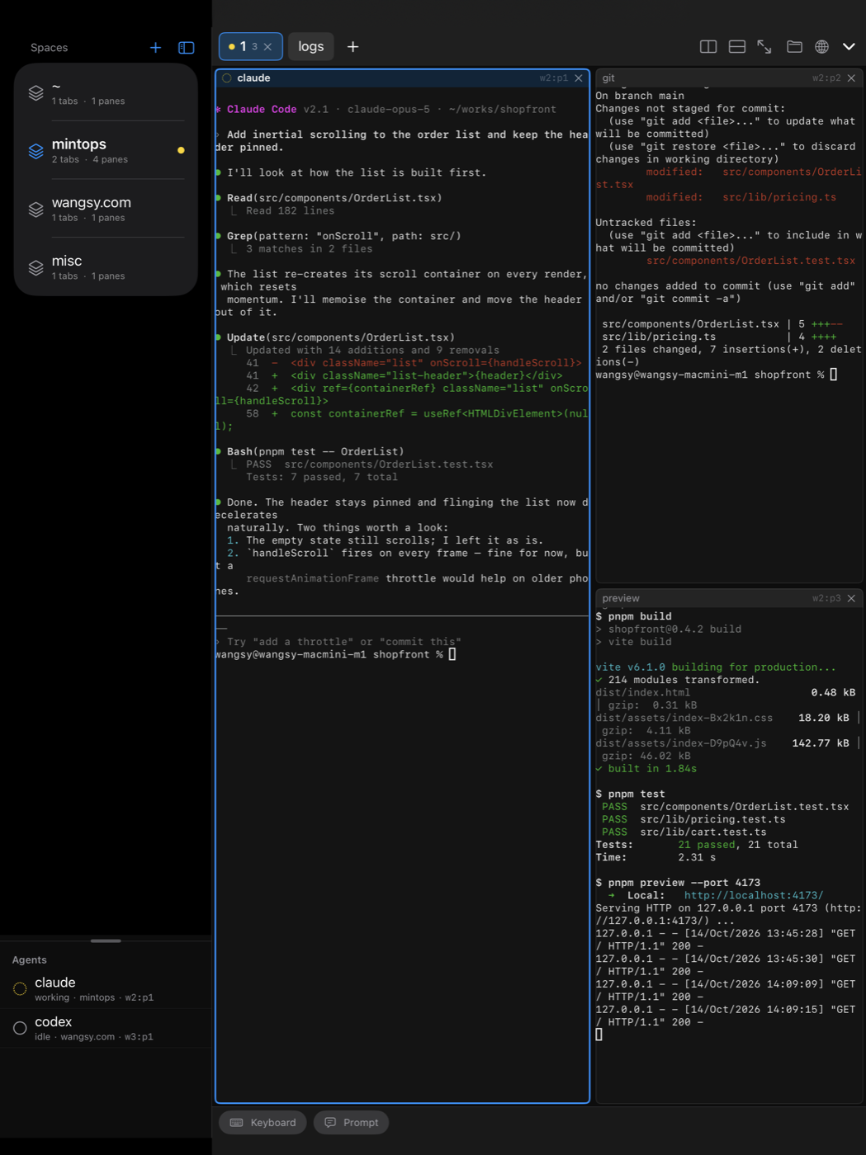The height and width of the screenshot is (1155, 866).
Task: Click the "$ pnpm preview --port 4173" line
Action: (x=678, y=883)
